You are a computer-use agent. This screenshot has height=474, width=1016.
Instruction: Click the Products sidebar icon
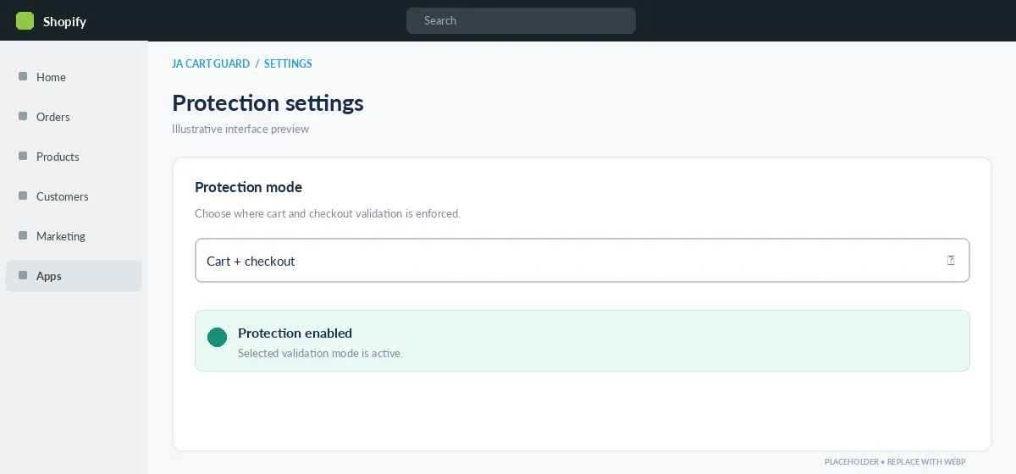point(23,156)
